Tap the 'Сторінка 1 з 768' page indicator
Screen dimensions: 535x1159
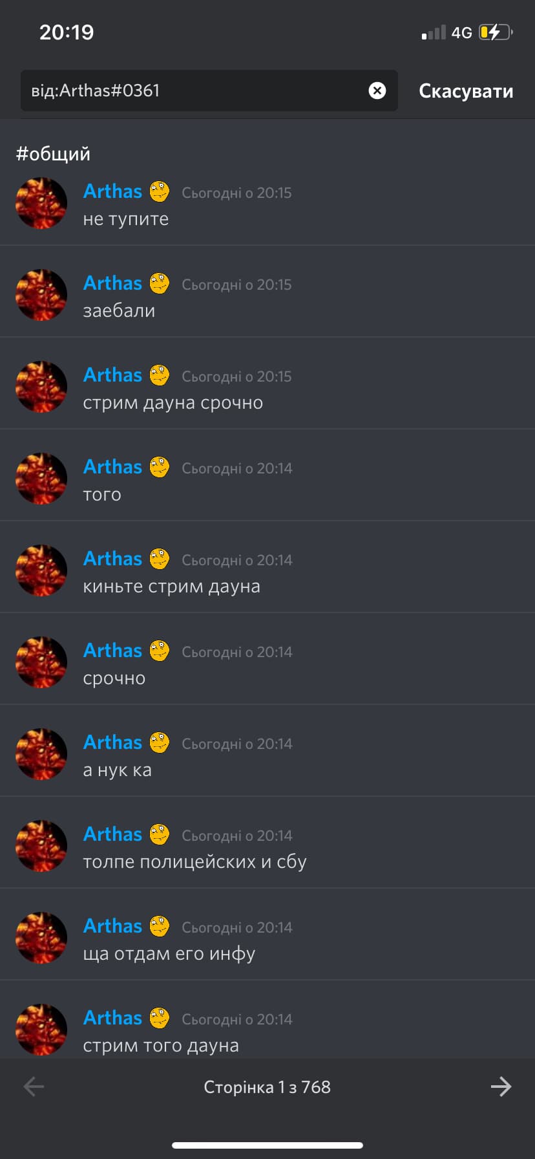267,1087
